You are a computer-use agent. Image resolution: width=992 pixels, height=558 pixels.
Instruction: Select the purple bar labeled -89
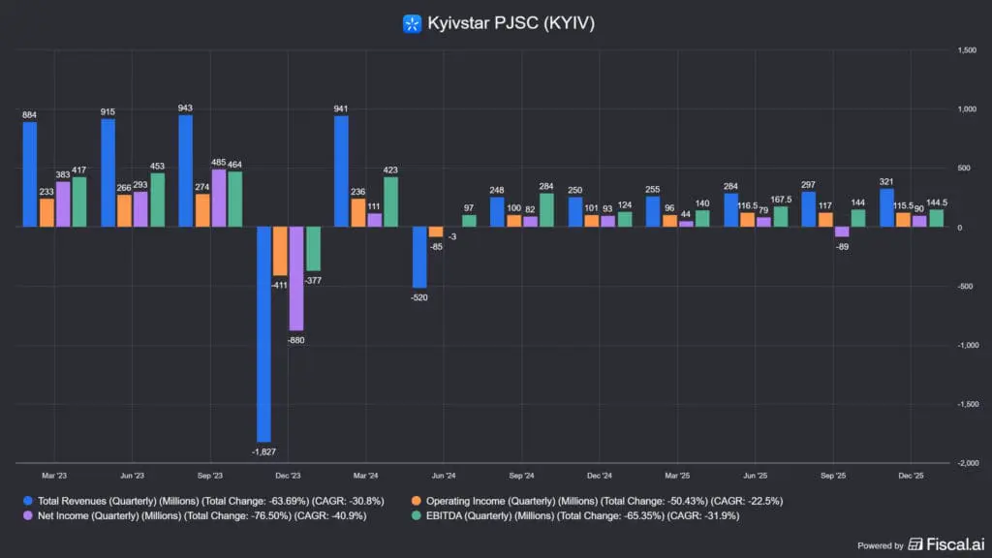coord(842,232)
